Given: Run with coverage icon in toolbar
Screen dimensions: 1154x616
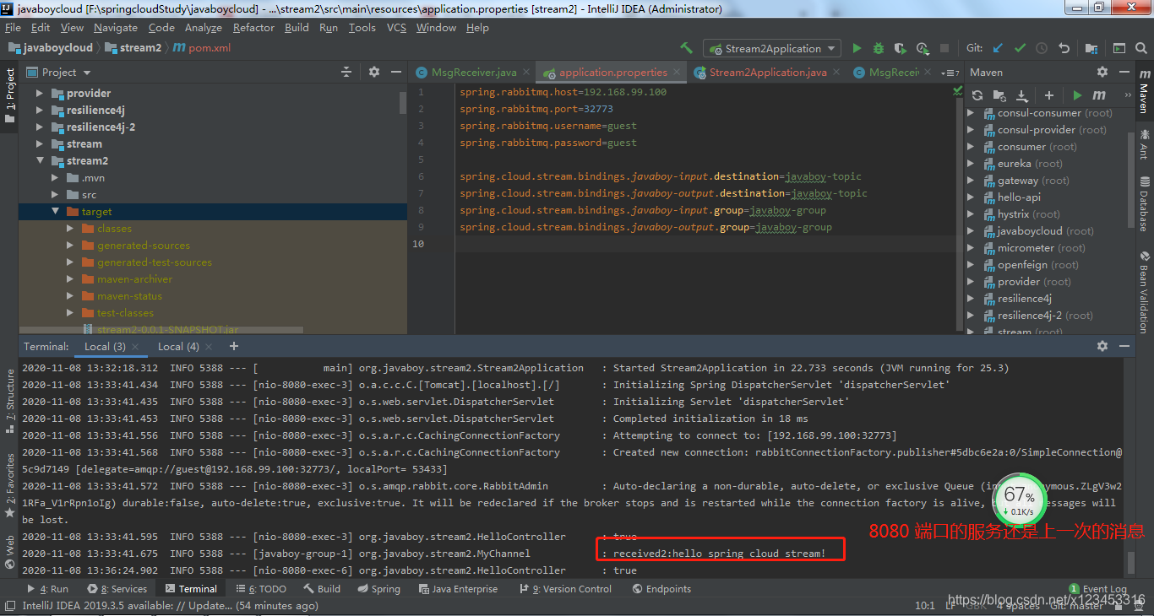Looking at the screenshot, I should (901, 48).
